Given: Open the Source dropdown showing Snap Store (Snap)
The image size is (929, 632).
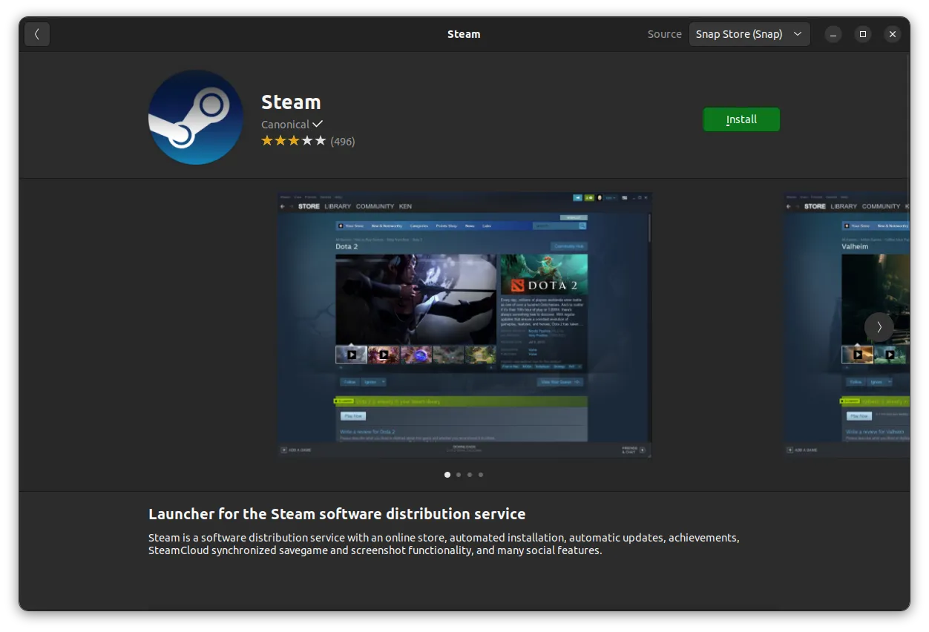Looking at the screenshot, I should pyautogui.click(x=749, y=34).
